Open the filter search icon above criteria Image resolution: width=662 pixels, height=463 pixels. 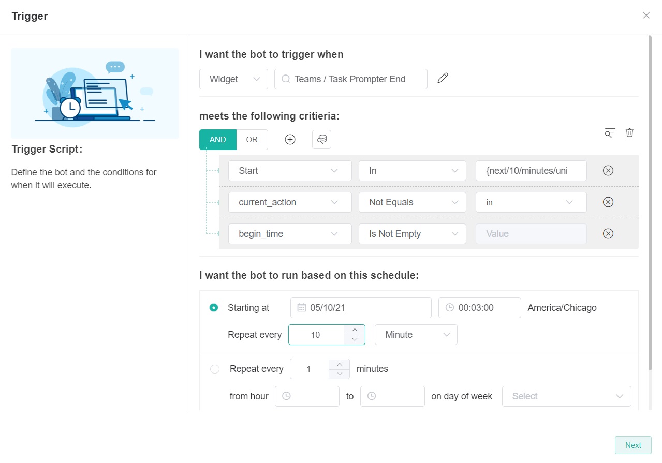[610, 133]
